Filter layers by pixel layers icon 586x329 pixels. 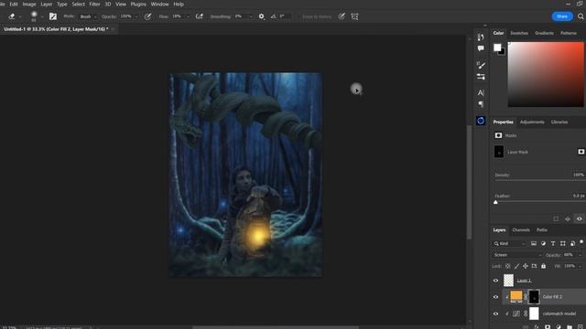pos(533,244)
